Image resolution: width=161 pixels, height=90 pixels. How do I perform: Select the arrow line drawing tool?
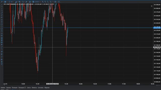point(2,13)
